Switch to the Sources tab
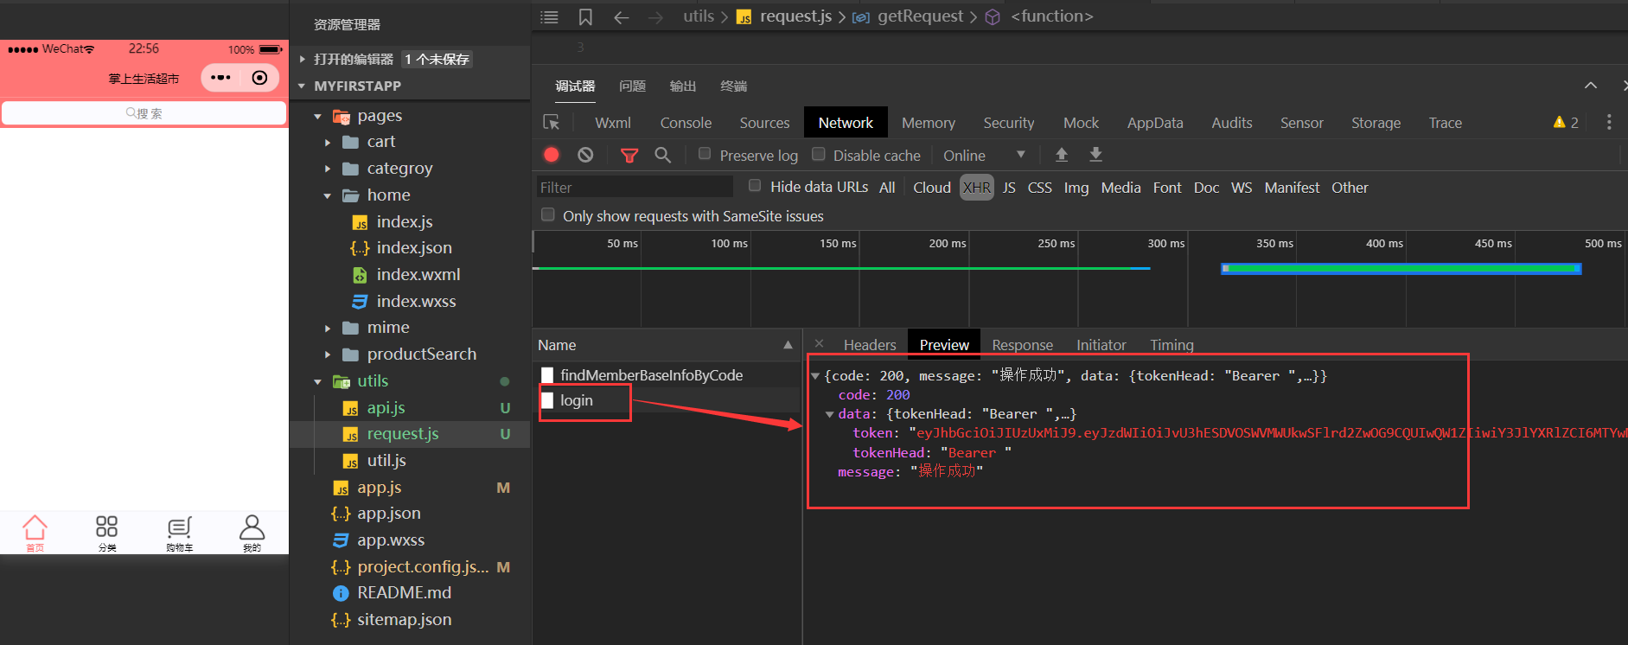This screenshot has height=645, width=1628. 764,123
